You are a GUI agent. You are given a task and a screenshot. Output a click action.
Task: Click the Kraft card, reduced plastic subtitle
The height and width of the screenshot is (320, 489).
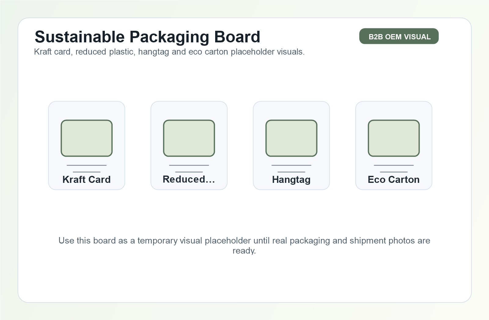click(169, 52)
